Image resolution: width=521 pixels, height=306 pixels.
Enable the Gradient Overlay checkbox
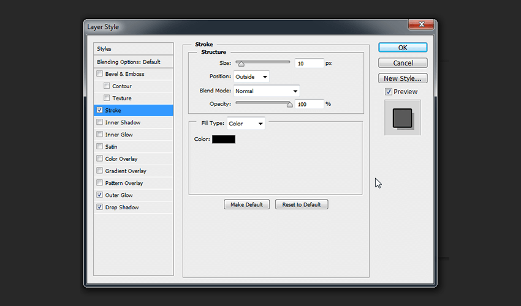pyautogui.click(x=99, y=171)
